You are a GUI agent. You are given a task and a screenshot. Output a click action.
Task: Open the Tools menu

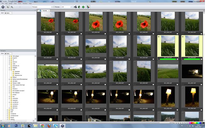pos(20,3)
